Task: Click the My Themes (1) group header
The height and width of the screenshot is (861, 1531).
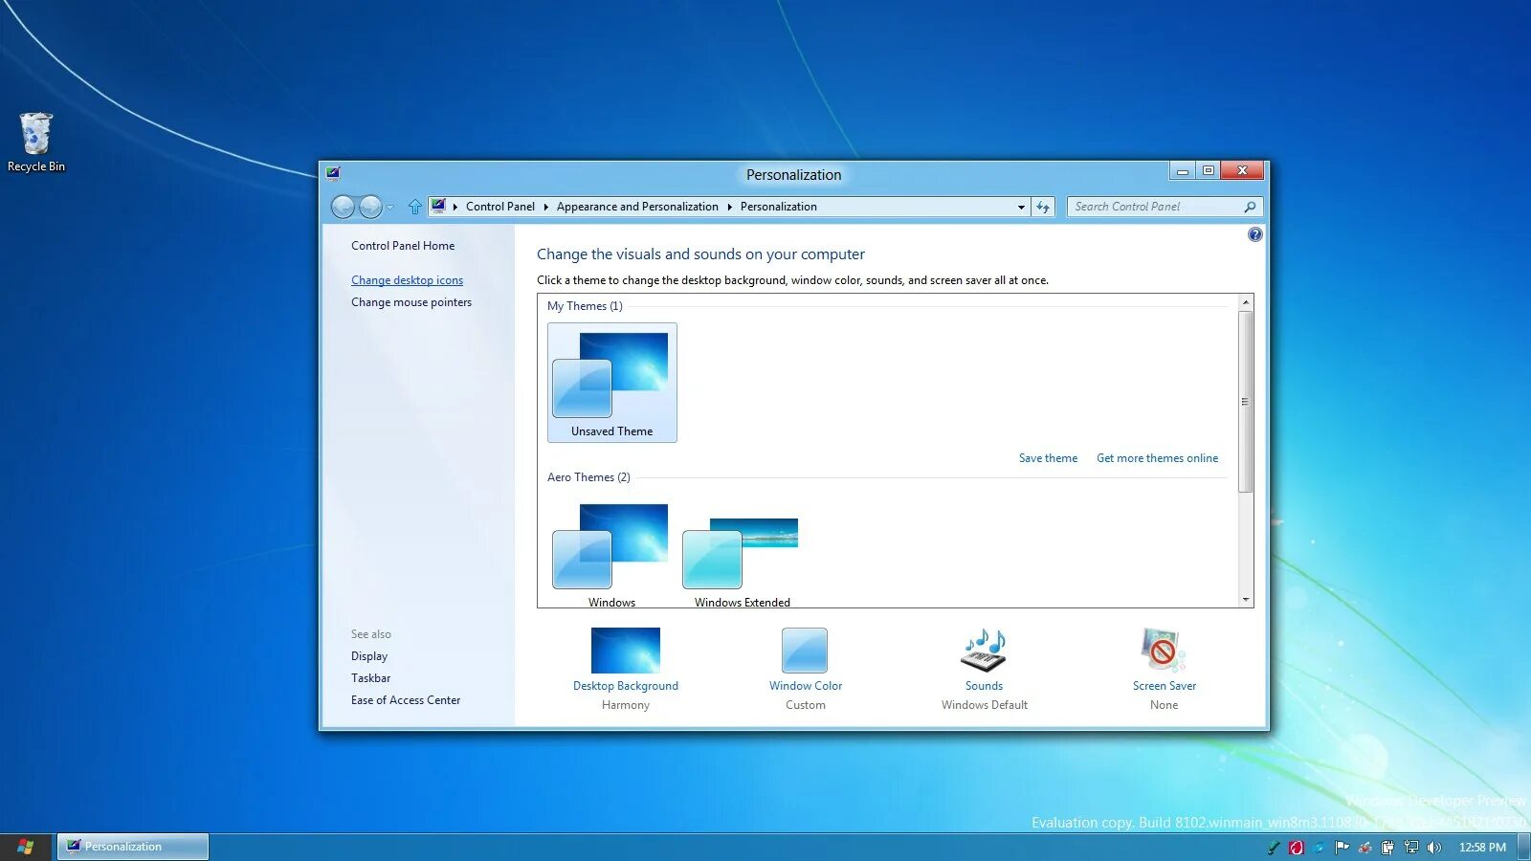Action: coord(585,306)
